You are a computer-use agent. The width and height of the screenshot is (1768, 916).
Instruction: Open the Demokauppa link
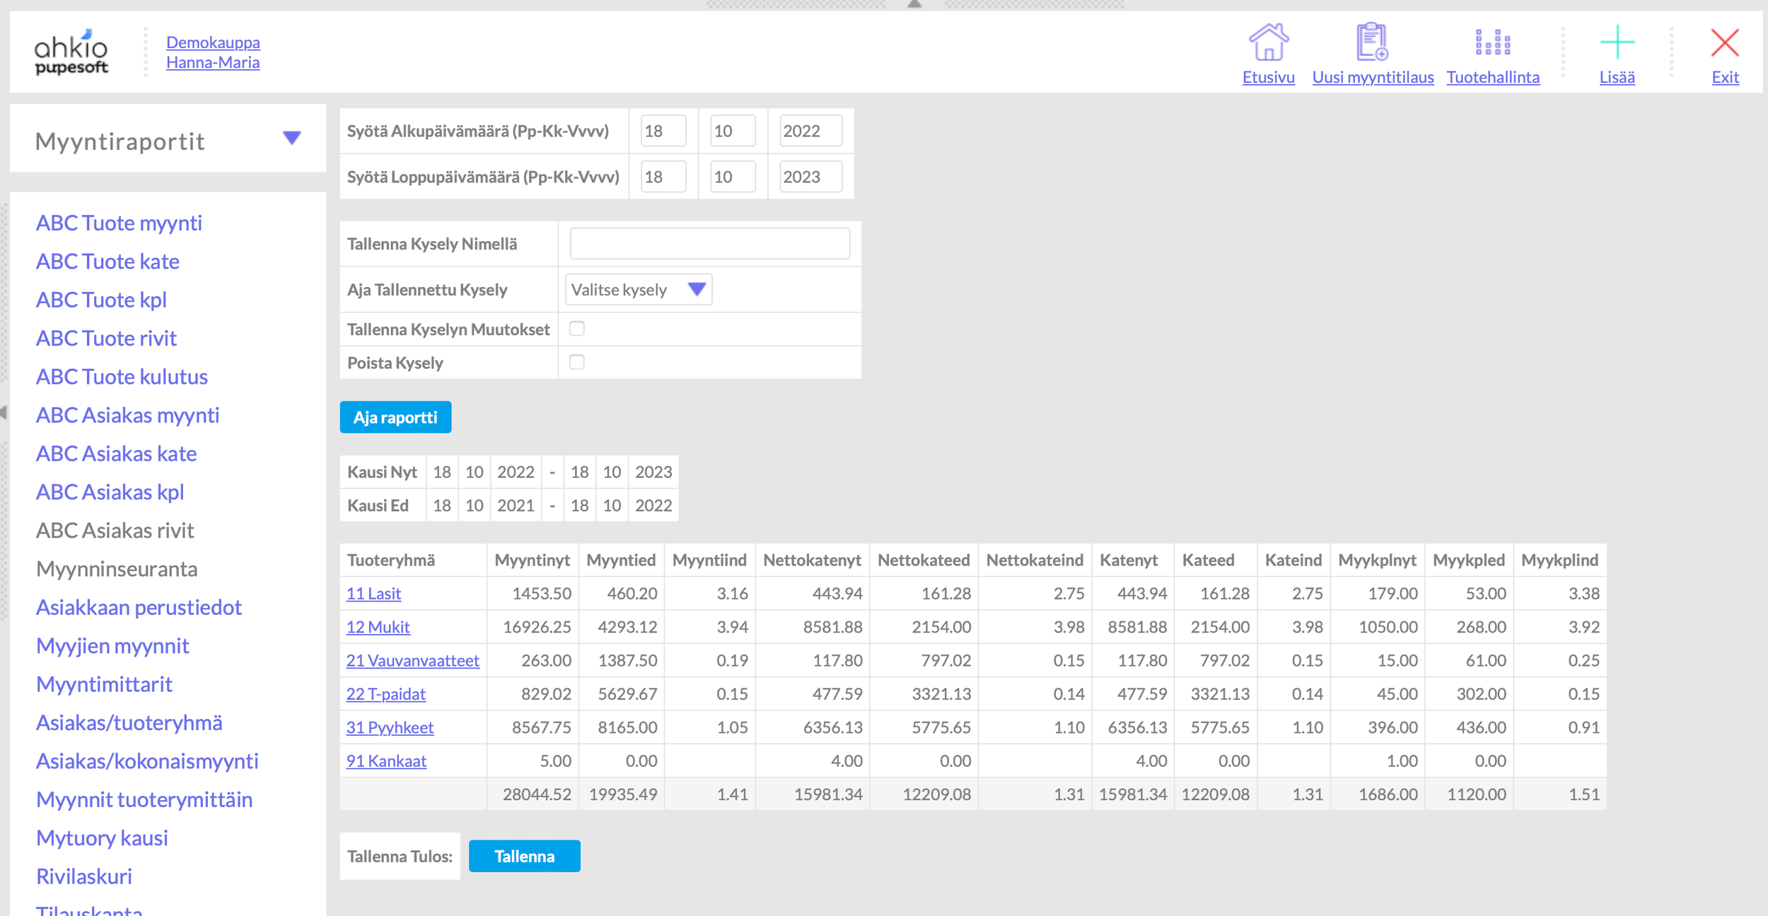[x=213, y=42]
